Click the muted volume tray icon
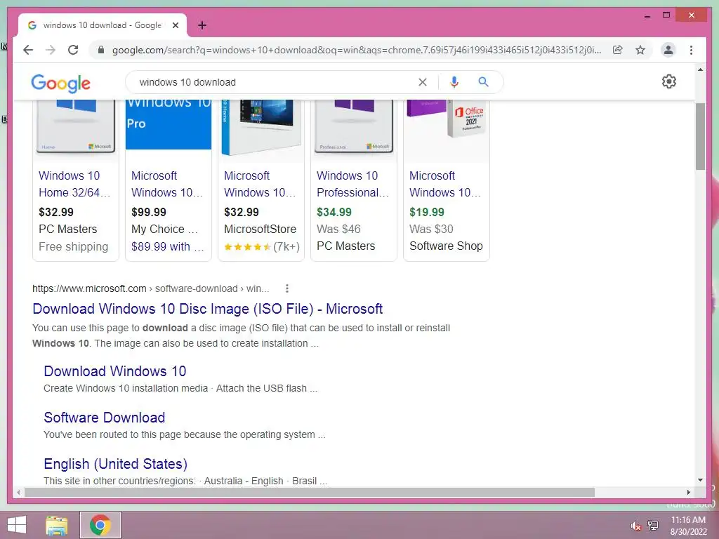This screenshot has width=719, height=539. pos(636,526)
